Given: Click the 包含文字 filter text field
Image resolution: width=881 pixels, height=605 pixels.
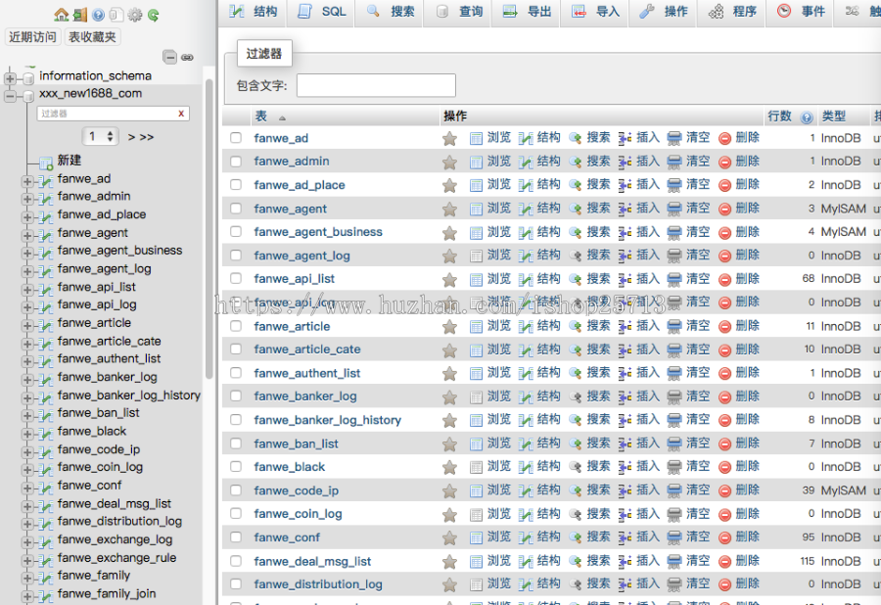Looking at the screenshot, I should [376, 85].
